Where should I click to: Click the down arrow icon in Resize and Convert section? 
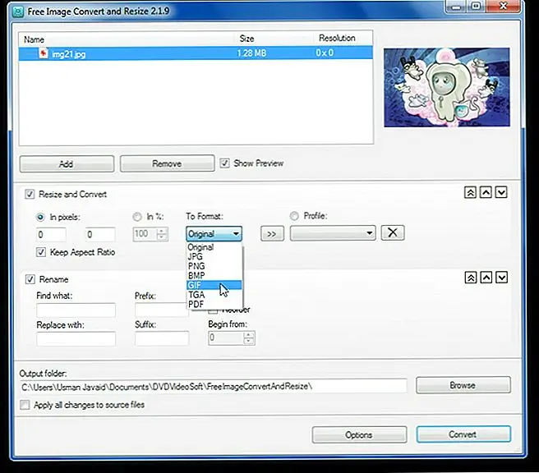pyautogui.click(x=501, y=192)
